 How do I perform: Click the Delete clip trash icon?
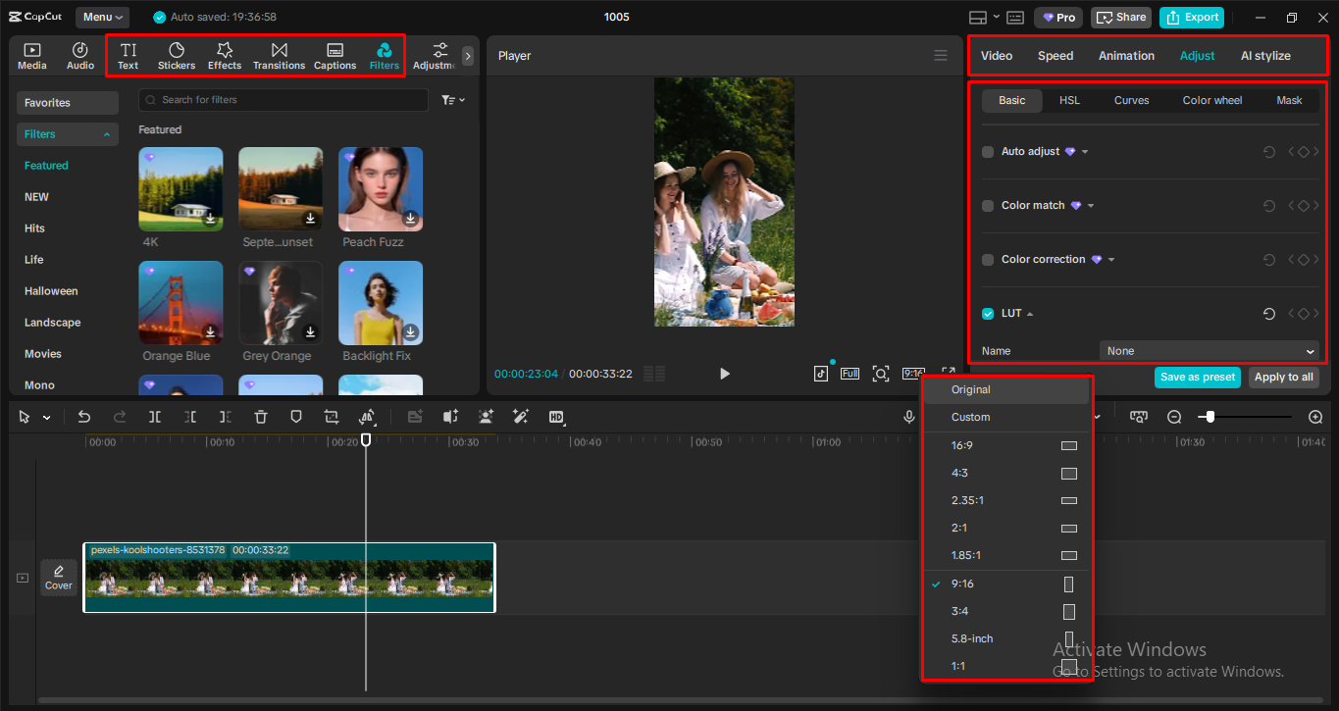pos(260,416)
